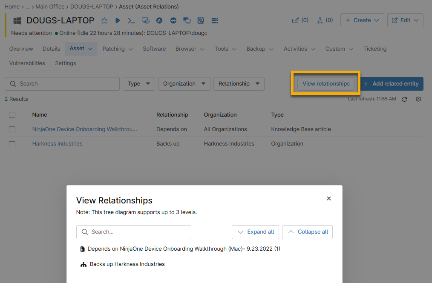The image size is (432, 283).
Task: Select the Harkness Industries row checkbox
Action: 12,144
